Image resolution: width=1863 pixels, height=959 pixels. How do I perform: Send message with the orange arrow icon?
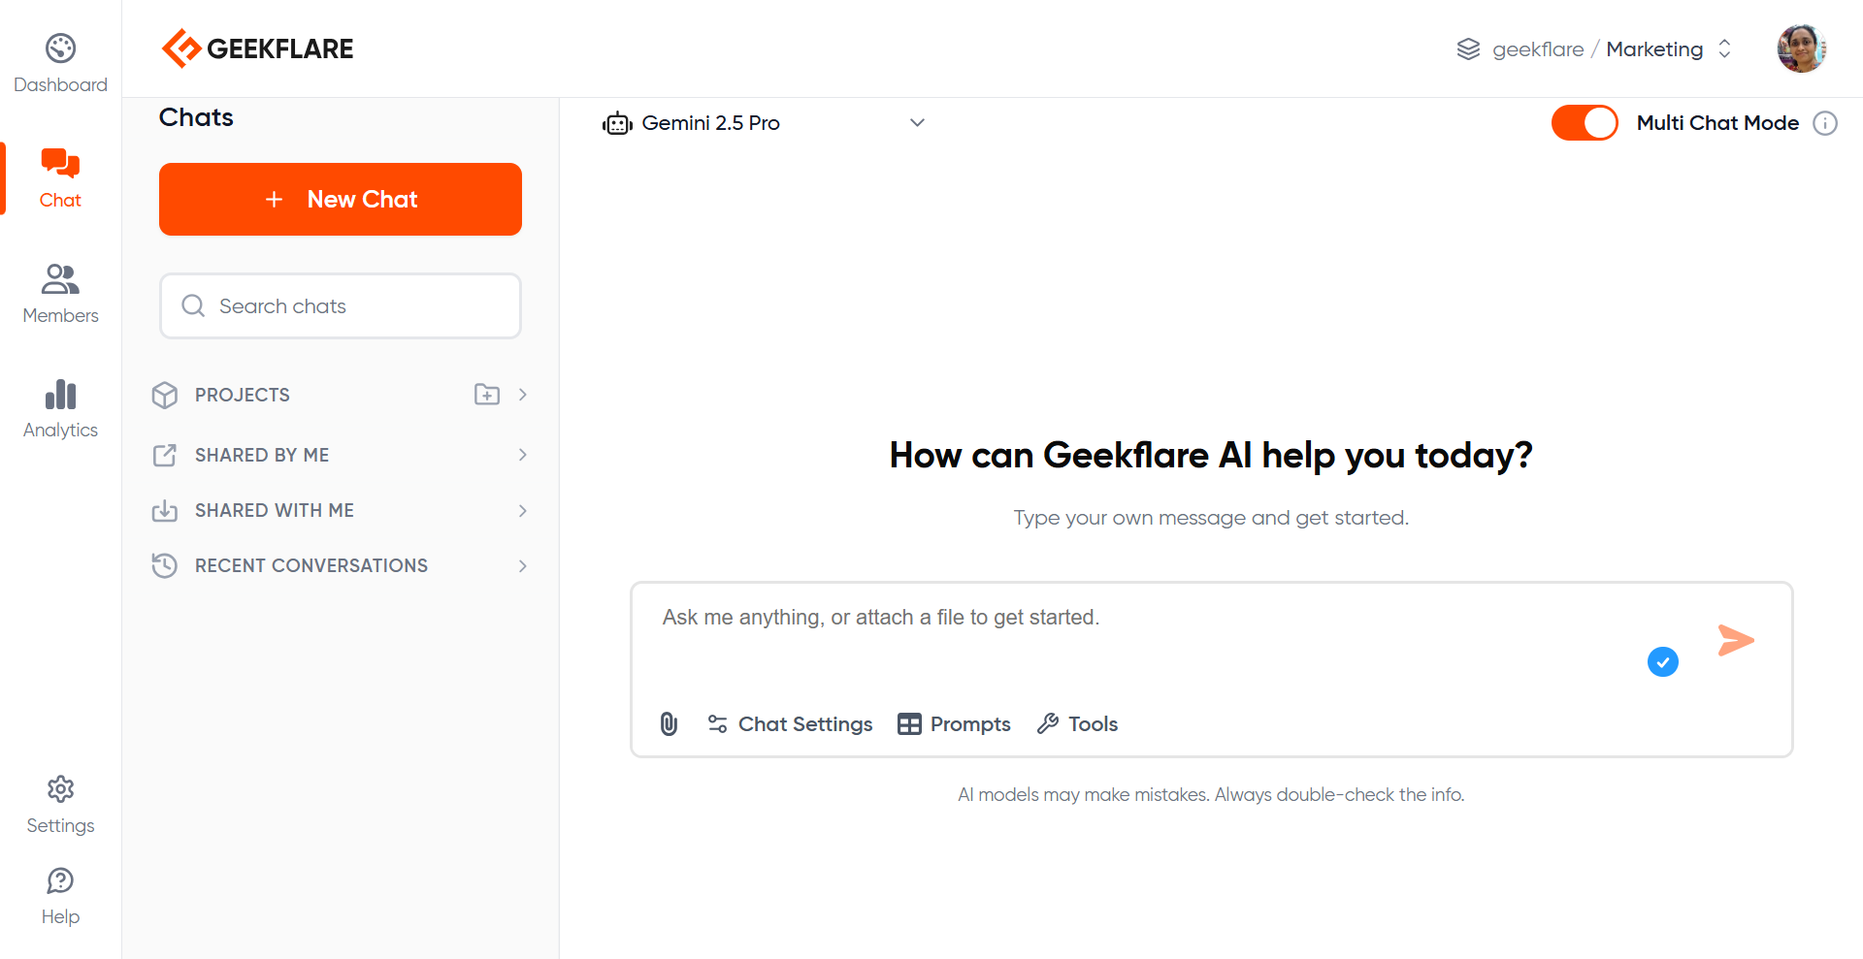tap(1735, 640)
